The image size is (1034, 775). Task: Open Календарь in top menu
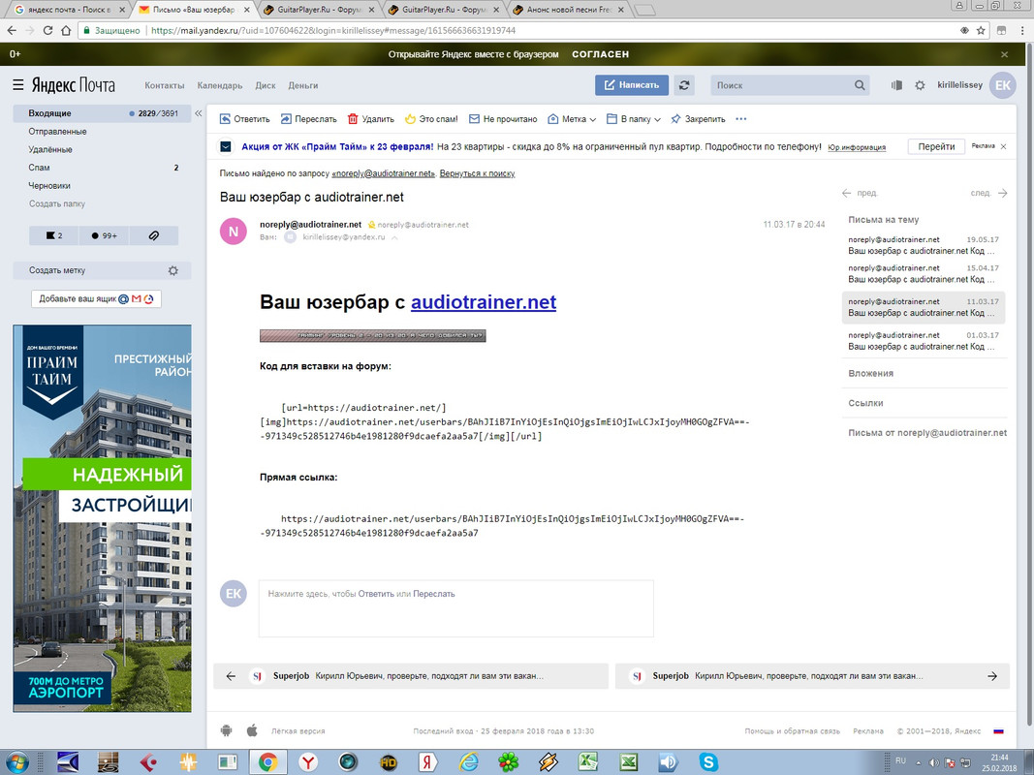(x=220, y=85)
